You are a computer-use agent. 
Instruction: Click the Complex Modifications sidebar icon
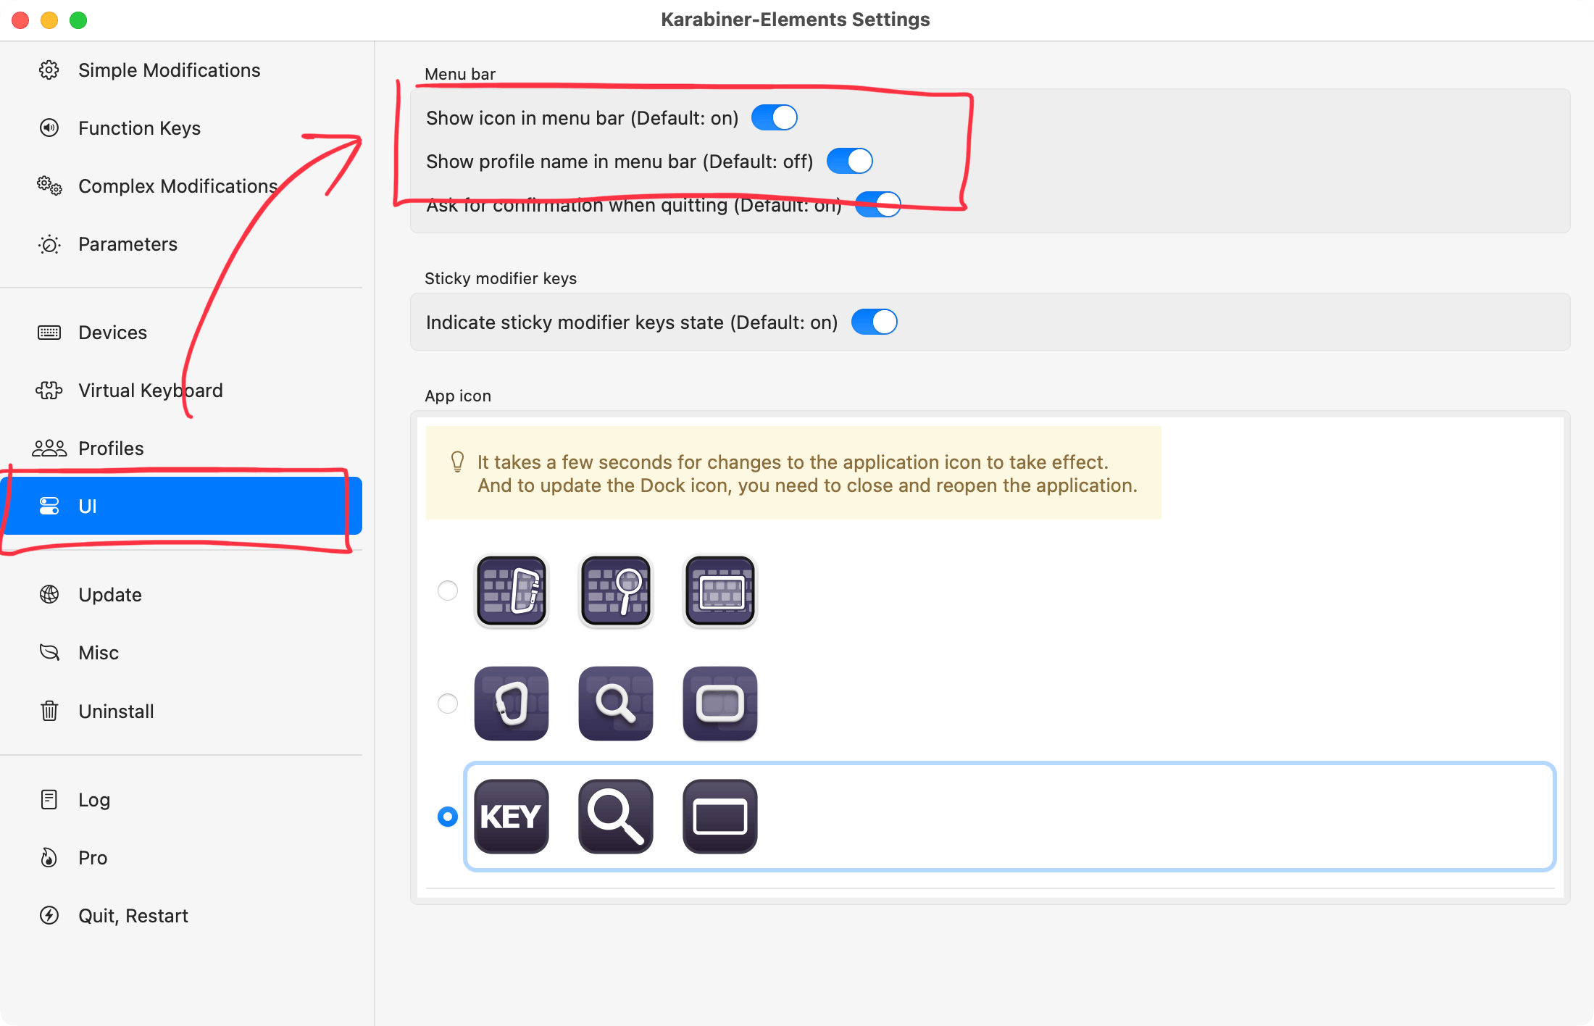click(48, 186)
